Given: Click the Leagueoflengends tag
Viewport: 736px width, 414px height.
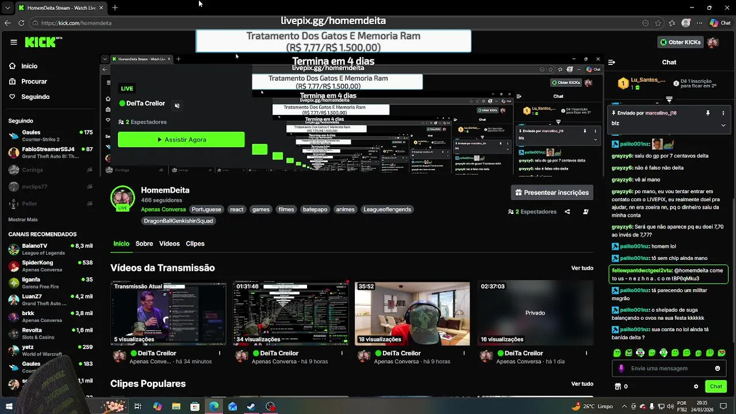Looking at the screenshot, I should [x=387, y=209].
